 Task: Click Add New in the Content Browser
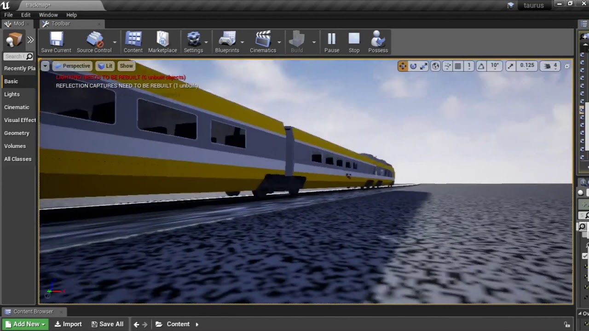coord(25,324)
